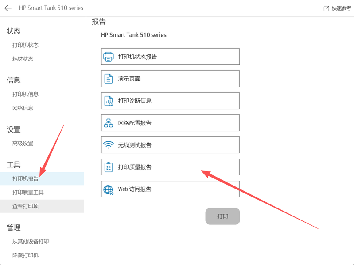Select 查看打印项 sidebar item
The image size is (354, 265).
click(x=25, y=206)
